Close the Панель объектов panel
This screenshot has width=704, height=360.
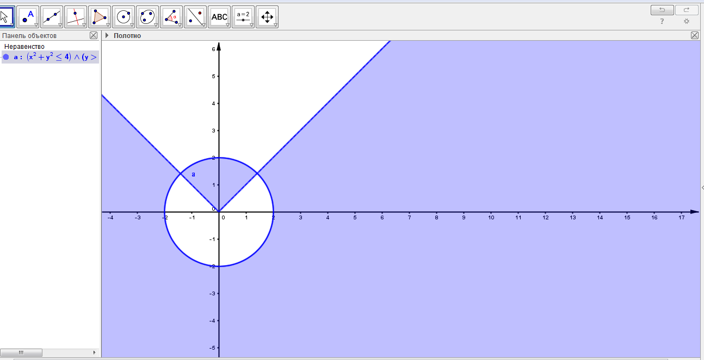94,35
